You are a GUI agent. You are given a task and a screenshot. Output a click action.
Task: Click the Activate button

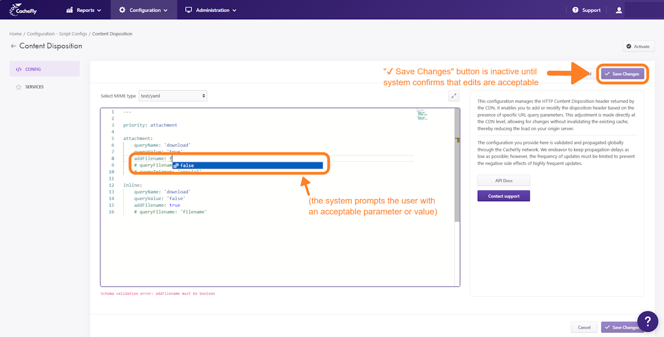(x=639, y=46)
